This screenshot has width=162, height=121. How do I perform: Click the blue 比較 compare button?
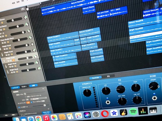33,85
